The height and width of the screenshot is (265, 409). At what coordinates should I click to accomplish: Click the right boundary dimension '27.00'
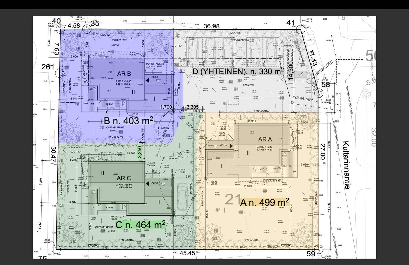click(x=323, y=151)
